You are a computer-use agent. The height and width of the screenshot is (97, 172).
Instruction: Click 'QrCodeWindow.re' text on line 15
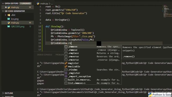coord(61,43)
